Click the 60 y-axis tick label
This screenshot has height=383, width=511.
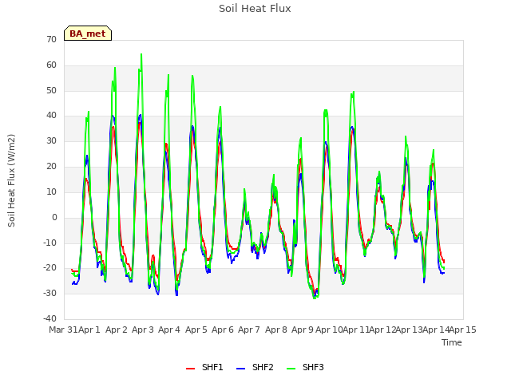pos(51,65)
